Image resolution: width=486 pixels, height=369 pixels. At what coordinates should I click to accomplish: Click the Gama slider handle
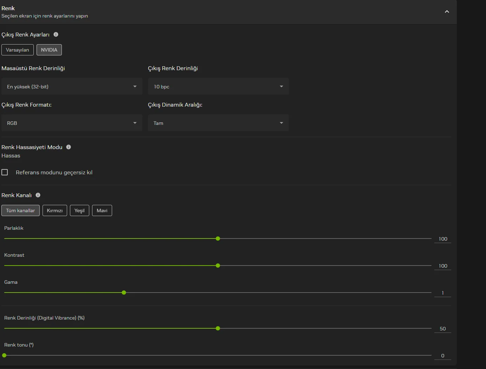(x=124, y=293)
